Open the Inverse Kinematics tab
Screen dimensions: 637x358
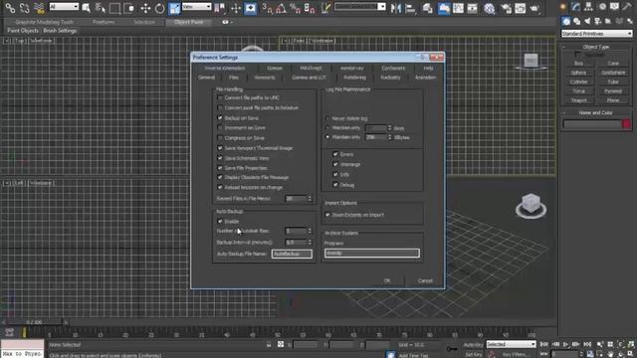225,68
